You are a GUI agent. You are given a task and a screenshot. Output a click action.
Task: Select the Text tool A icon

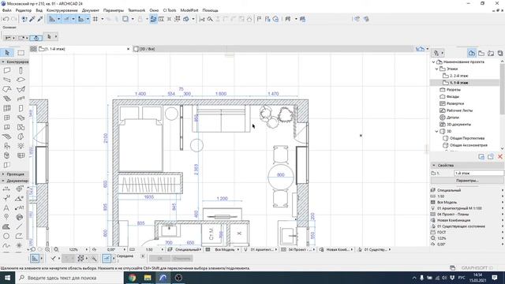tap(6, 208)
